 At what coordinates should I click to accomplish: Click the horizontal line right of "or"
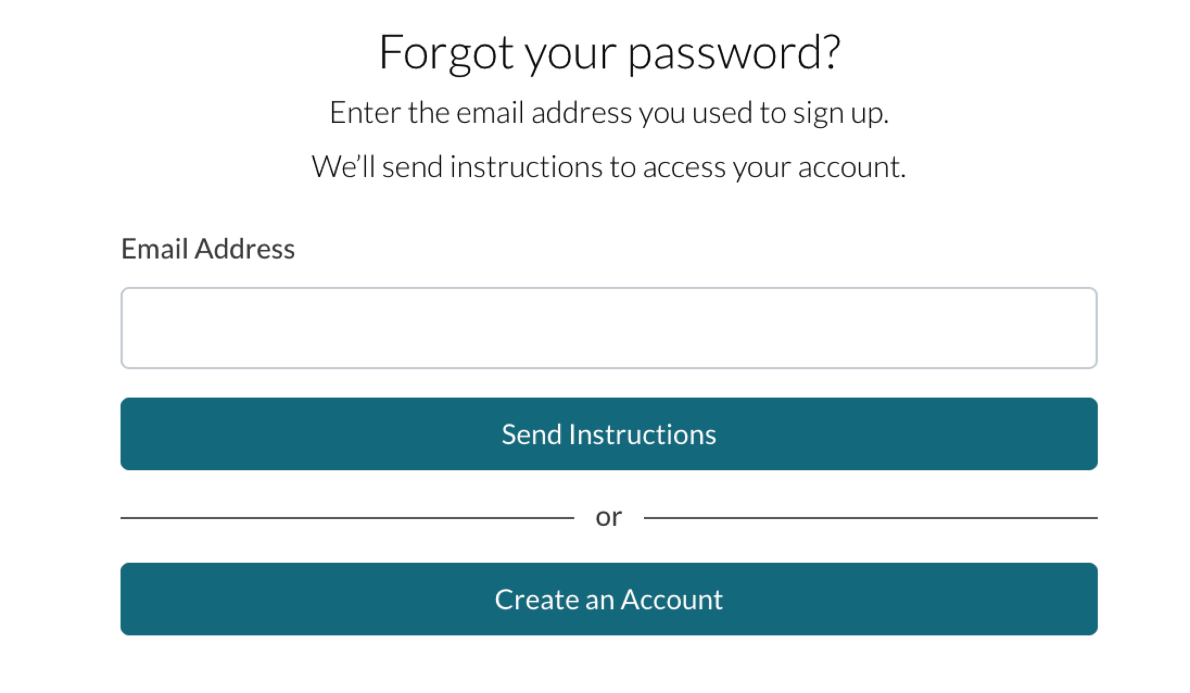tap(870, 518)
